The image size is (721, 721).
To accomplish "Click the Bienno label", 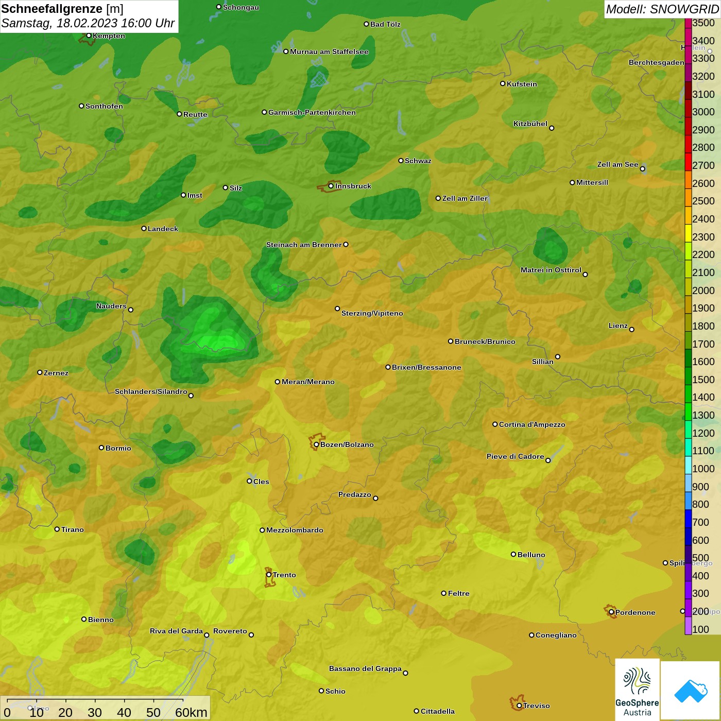I will [x=101, y=620].
